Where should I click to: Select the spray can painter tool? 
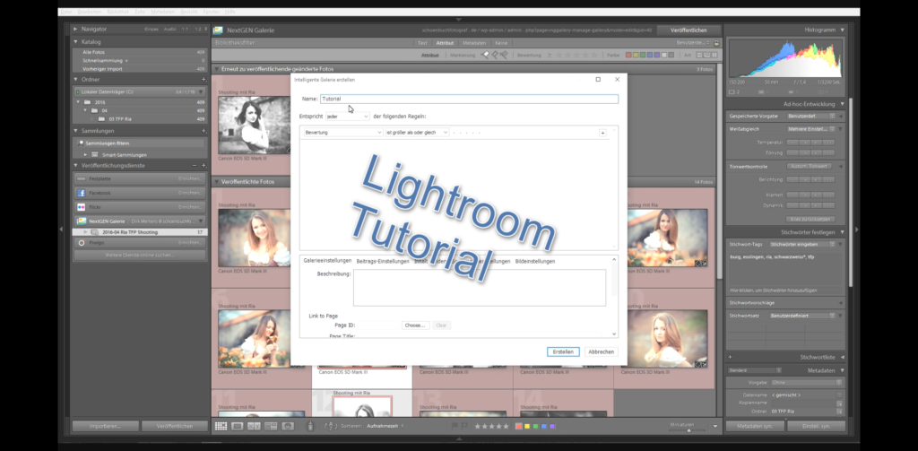coord(311,427)
